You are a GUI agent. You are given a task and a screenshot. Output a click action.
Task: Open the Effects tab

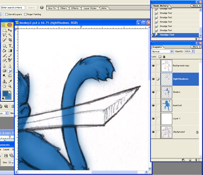click(75, 8)
